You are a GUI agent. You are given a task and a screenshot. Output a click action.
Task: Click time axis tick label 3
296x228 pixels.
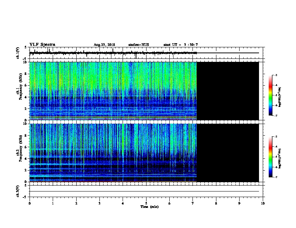pyautogui.click(x=99, y=203)
